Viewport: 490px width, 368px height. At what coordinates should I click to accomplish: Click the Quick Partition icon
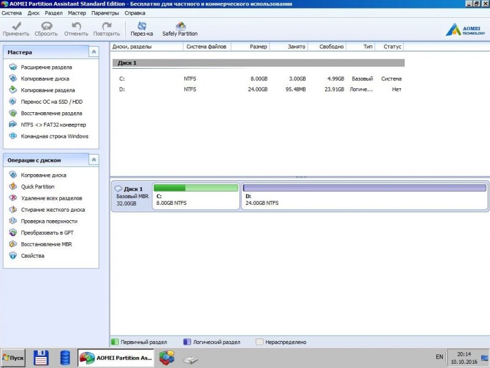[13, 186]
